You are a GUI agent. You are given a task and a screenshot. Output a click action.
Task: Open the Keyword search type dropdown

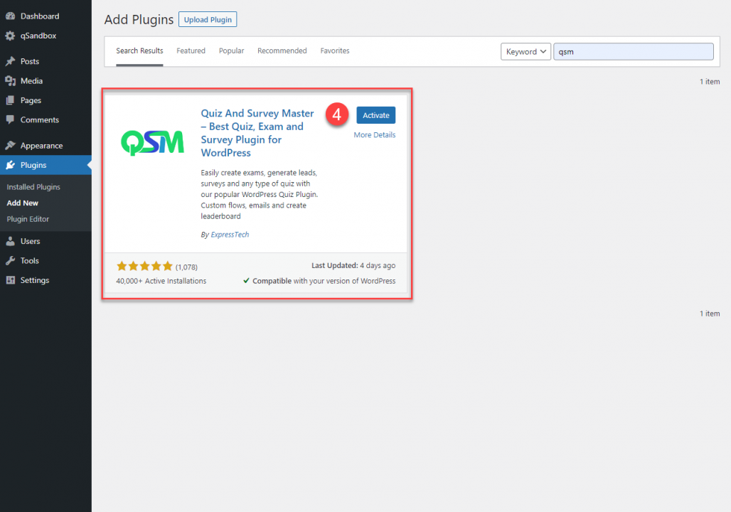pos(525,51)
